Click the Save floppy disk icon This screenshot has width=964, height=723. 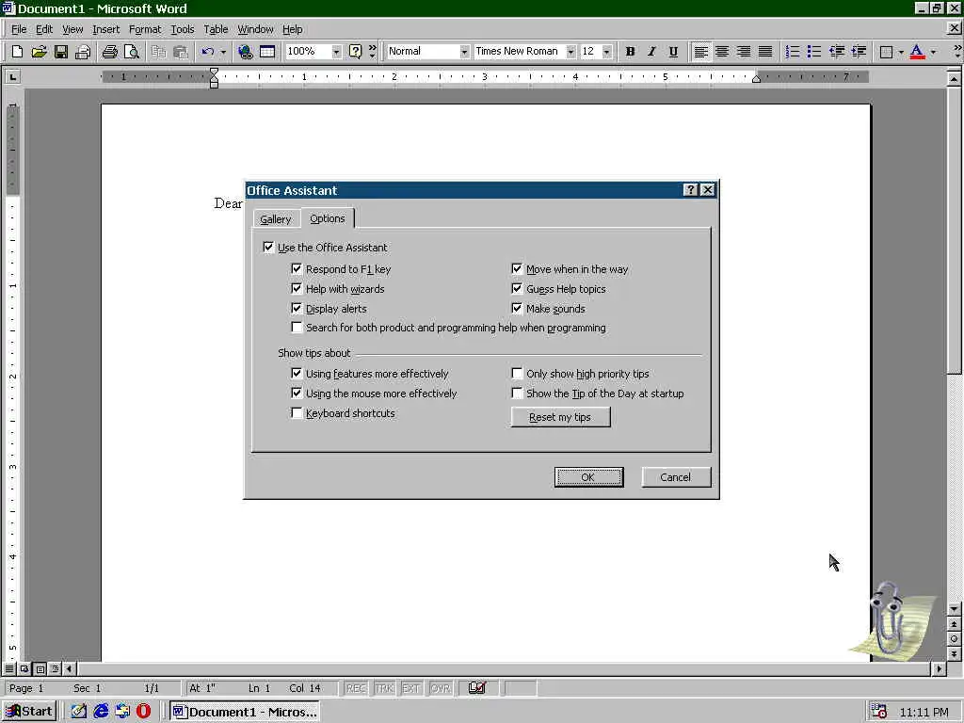click(61, 52)
